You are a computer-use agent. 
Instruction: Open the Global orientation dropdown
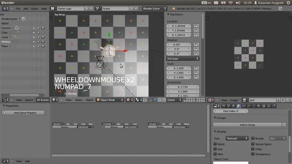pos(174,100)
